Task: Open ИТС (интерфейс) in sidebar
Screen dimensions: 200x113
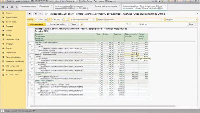Action: 12,66
